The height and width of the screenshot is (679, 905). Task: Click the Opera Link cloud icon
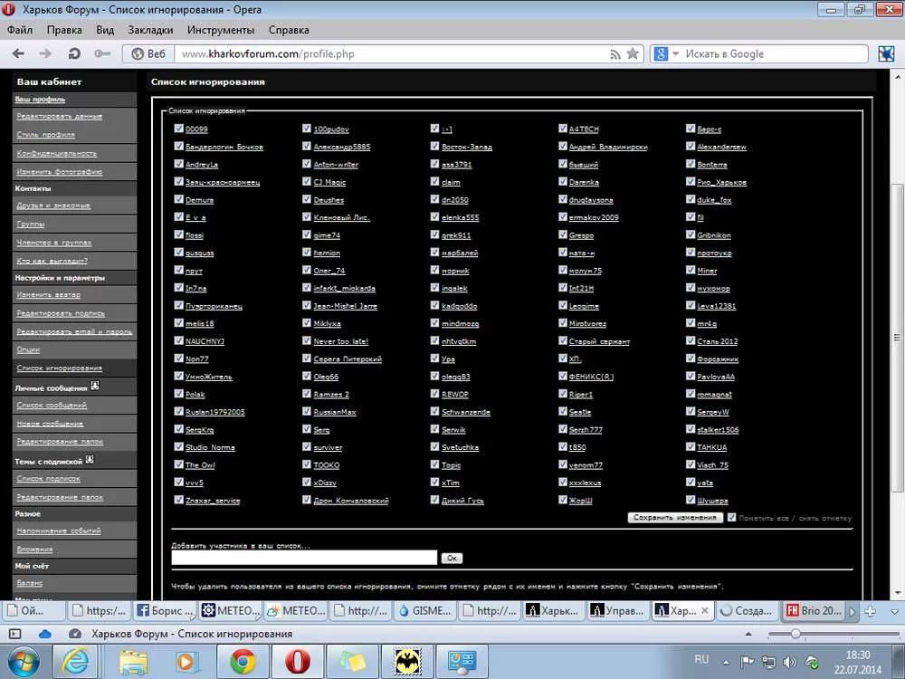(x=45, y=634)
